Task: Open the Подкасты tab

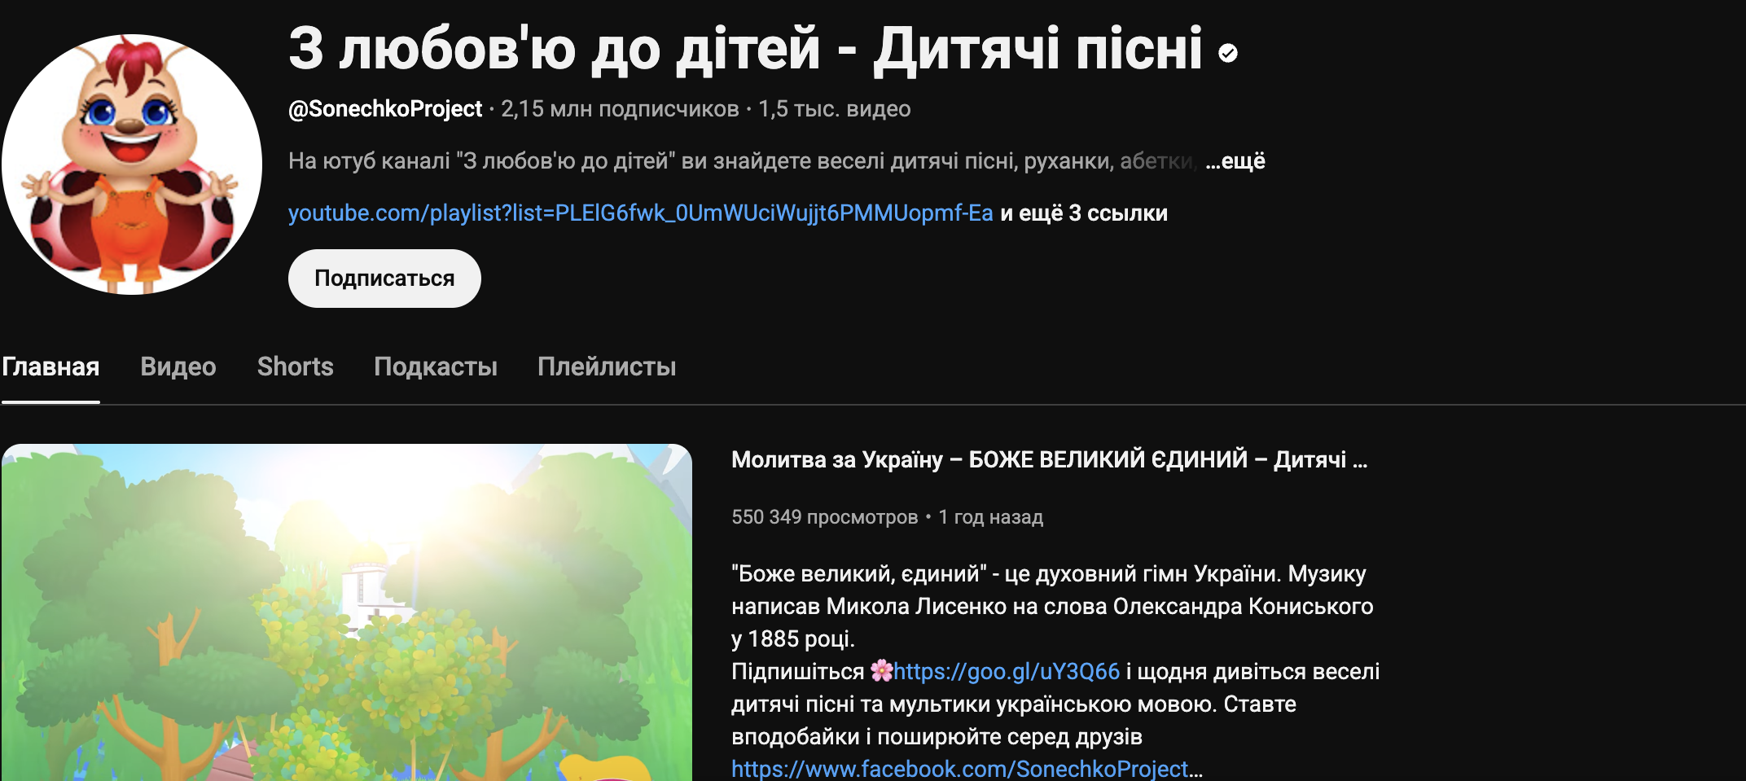Action: [436, 366]
